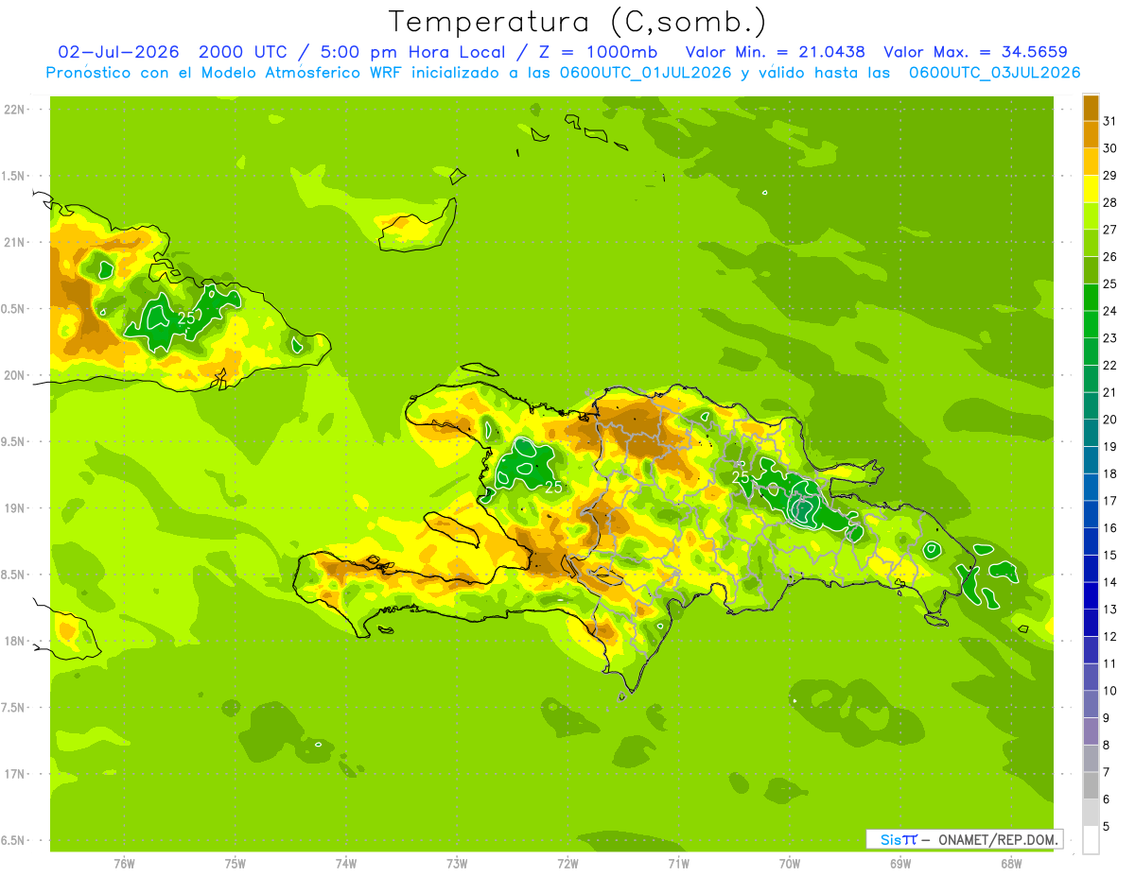Click the "18N" latitude axis label

[15, 641]
